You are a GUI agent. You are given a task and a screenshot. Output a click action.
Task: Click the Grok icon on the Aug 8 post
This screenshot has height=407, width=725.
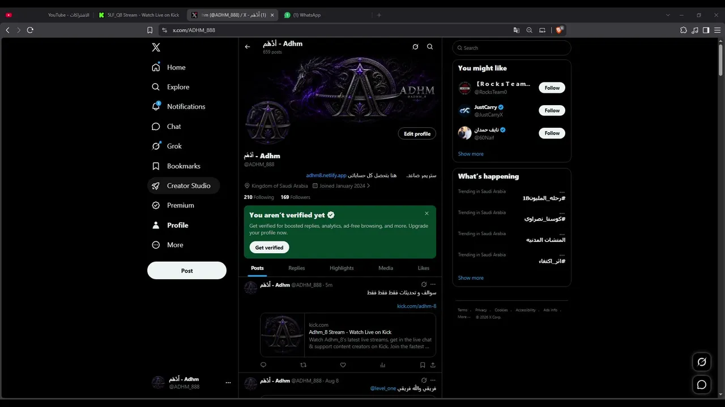(x=424, y=380)
